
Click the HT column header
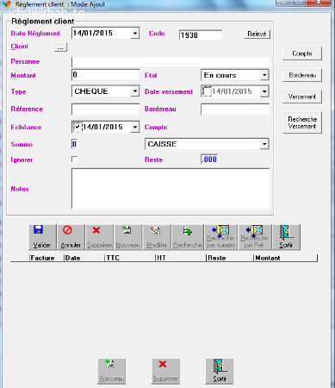coord(181,258)
